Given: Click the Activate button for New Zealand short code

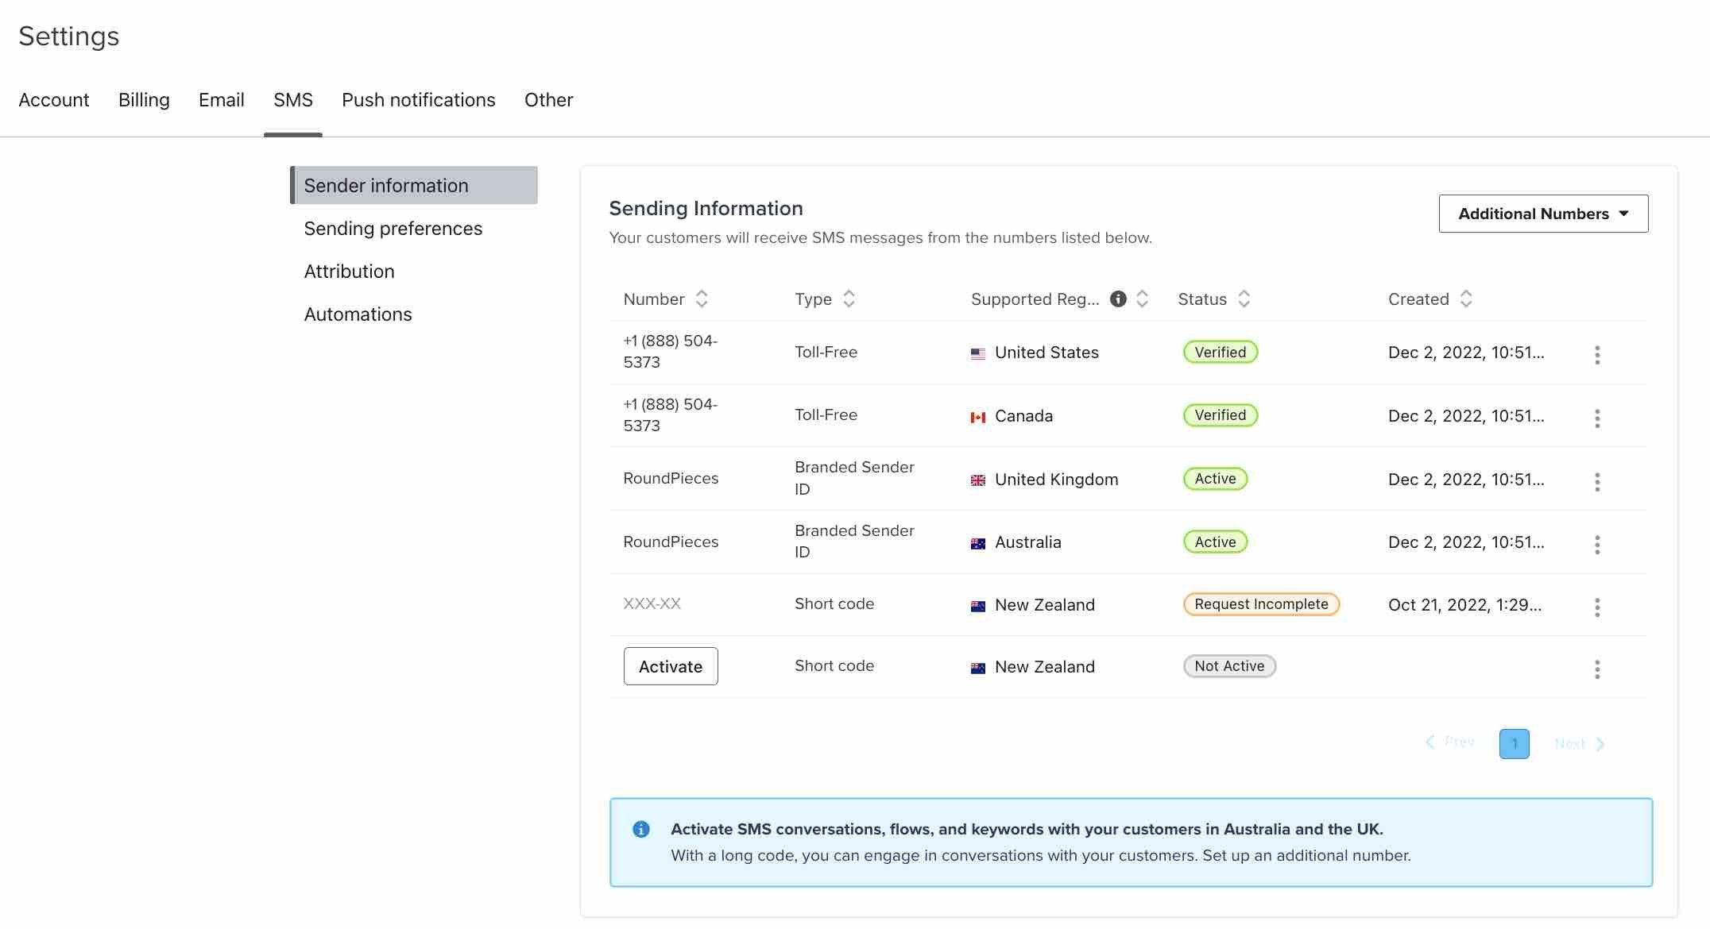Looking at the screenshot, I should (670, 666).
